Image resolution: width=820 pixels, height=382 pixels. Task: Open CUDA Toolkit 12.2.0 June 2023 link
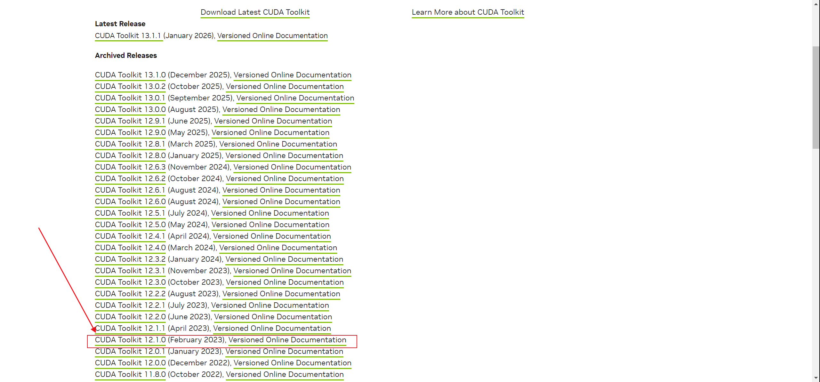(130, 317)
